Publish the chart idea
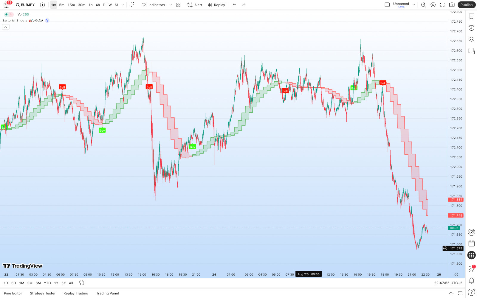 pos(467,5)
